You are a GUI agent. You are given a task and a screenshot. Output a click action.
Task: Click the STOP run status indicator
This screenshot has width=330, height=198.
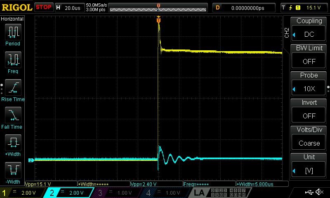pyautogui.click(x=44, y=7)
